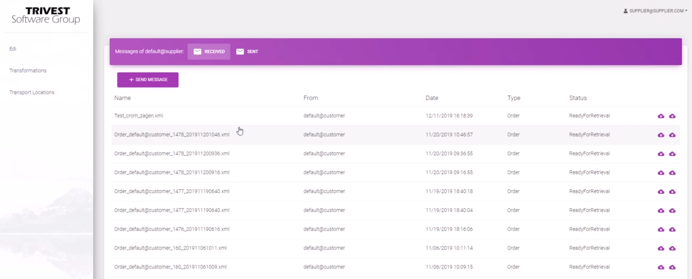Click the date 11/20/2019 09:36:55
Screen dimensions: 692x279
click(449, 153)
